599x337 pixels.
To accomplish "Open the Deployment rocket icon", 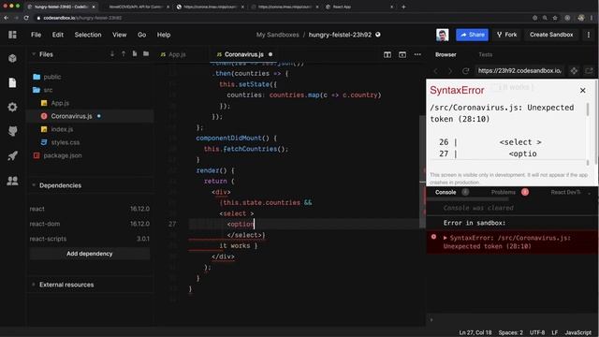I will pos(12,155).
